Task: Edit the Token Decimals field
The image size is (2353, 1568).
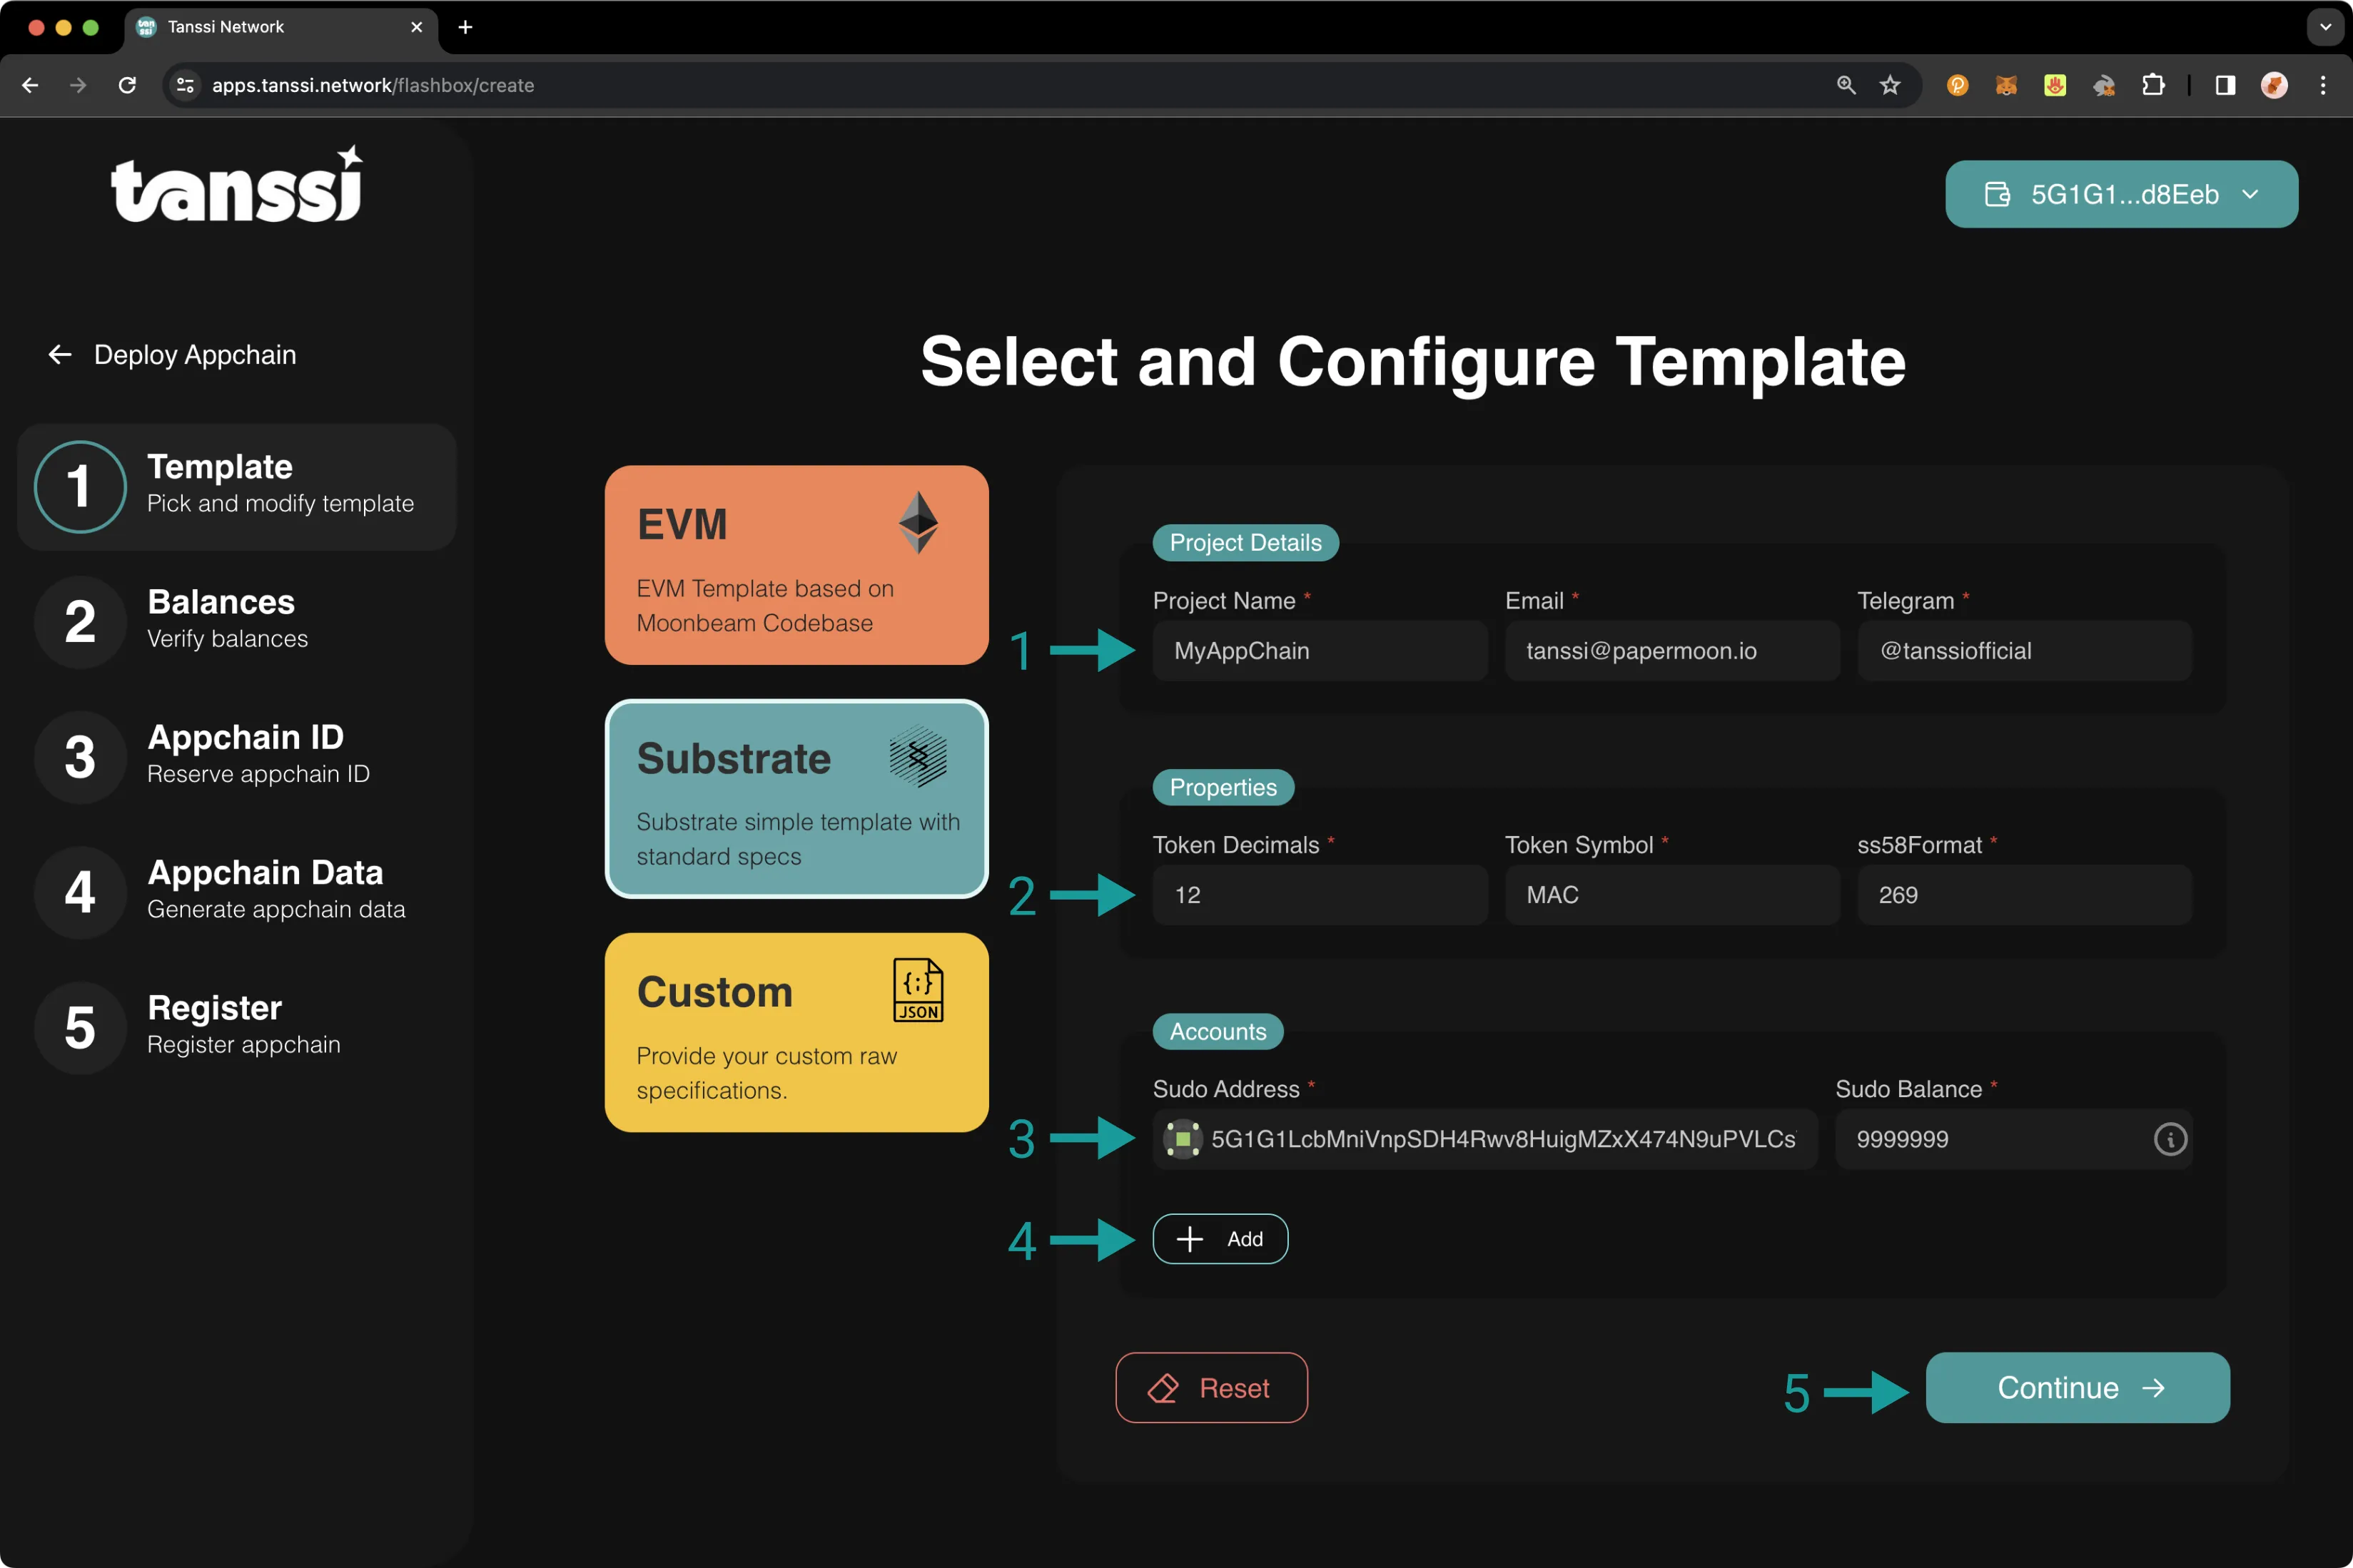Action: [1320, 895]
